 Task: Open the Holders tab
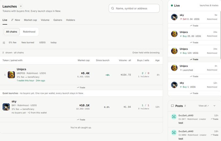click(71, 20)
